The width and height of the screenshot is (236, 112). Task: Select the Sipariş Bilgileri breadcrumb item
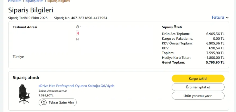pos(59,1)
